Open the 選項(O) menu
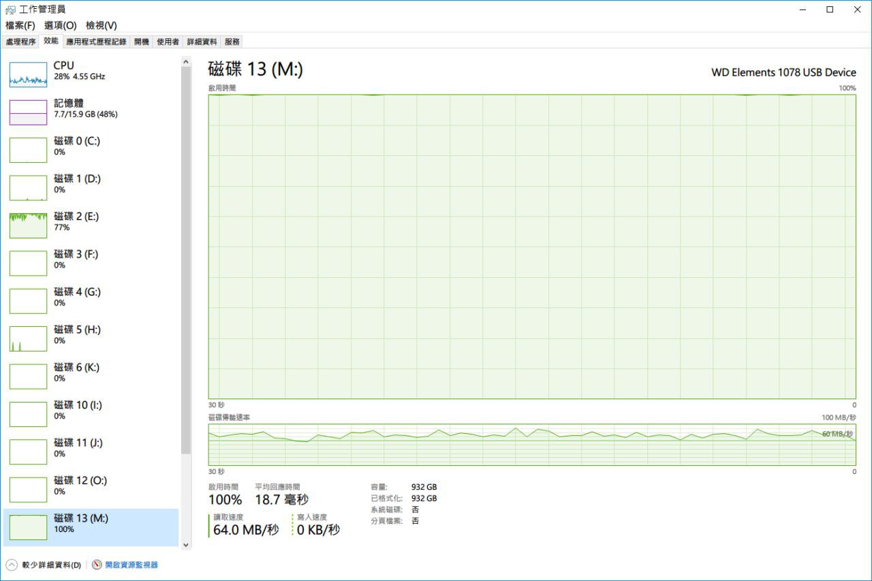This screenshot has width=872, height=581. point(60,25)
